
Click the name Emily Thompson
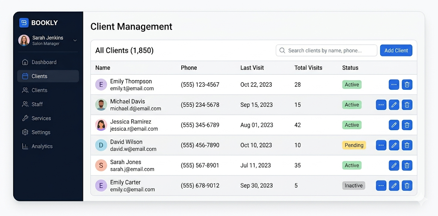131,82
